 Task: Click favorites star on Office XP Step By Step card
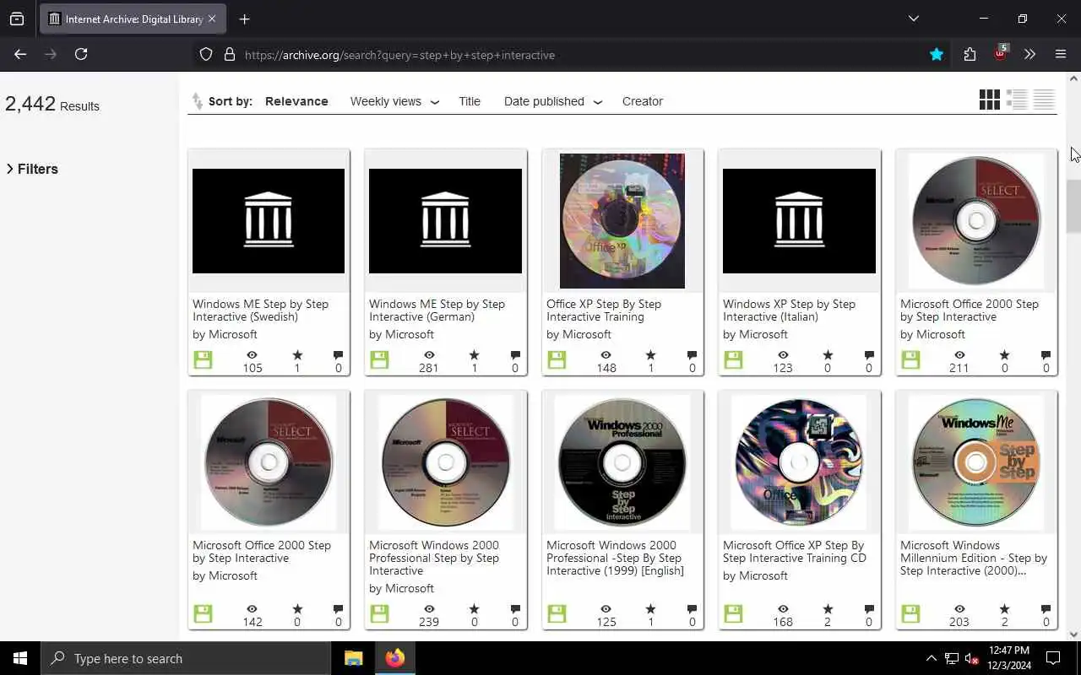pos(650,355)
